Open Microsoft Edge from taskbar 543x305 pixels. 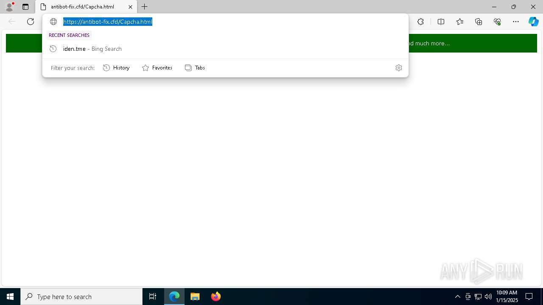click(x=174, y=297)
